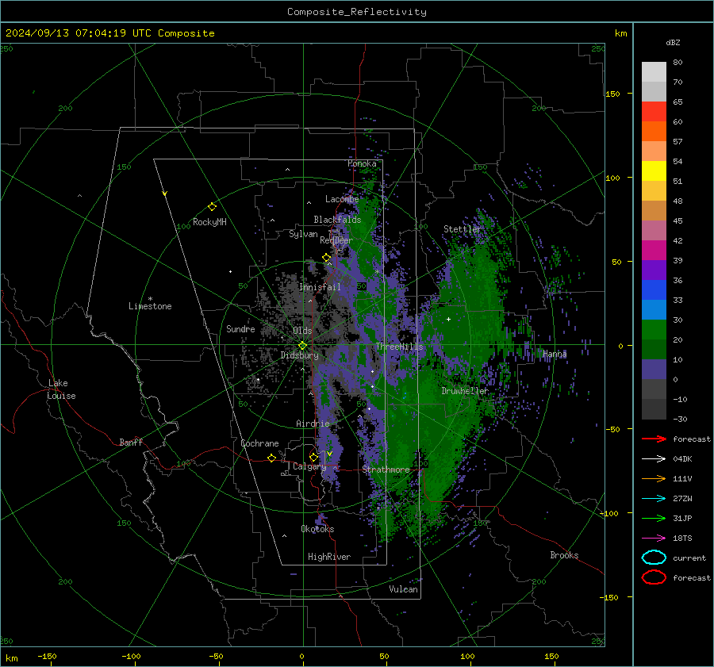Click the yellow diamond marker near Cochrane
714x667 pixels.
click(x=272, y=458)
